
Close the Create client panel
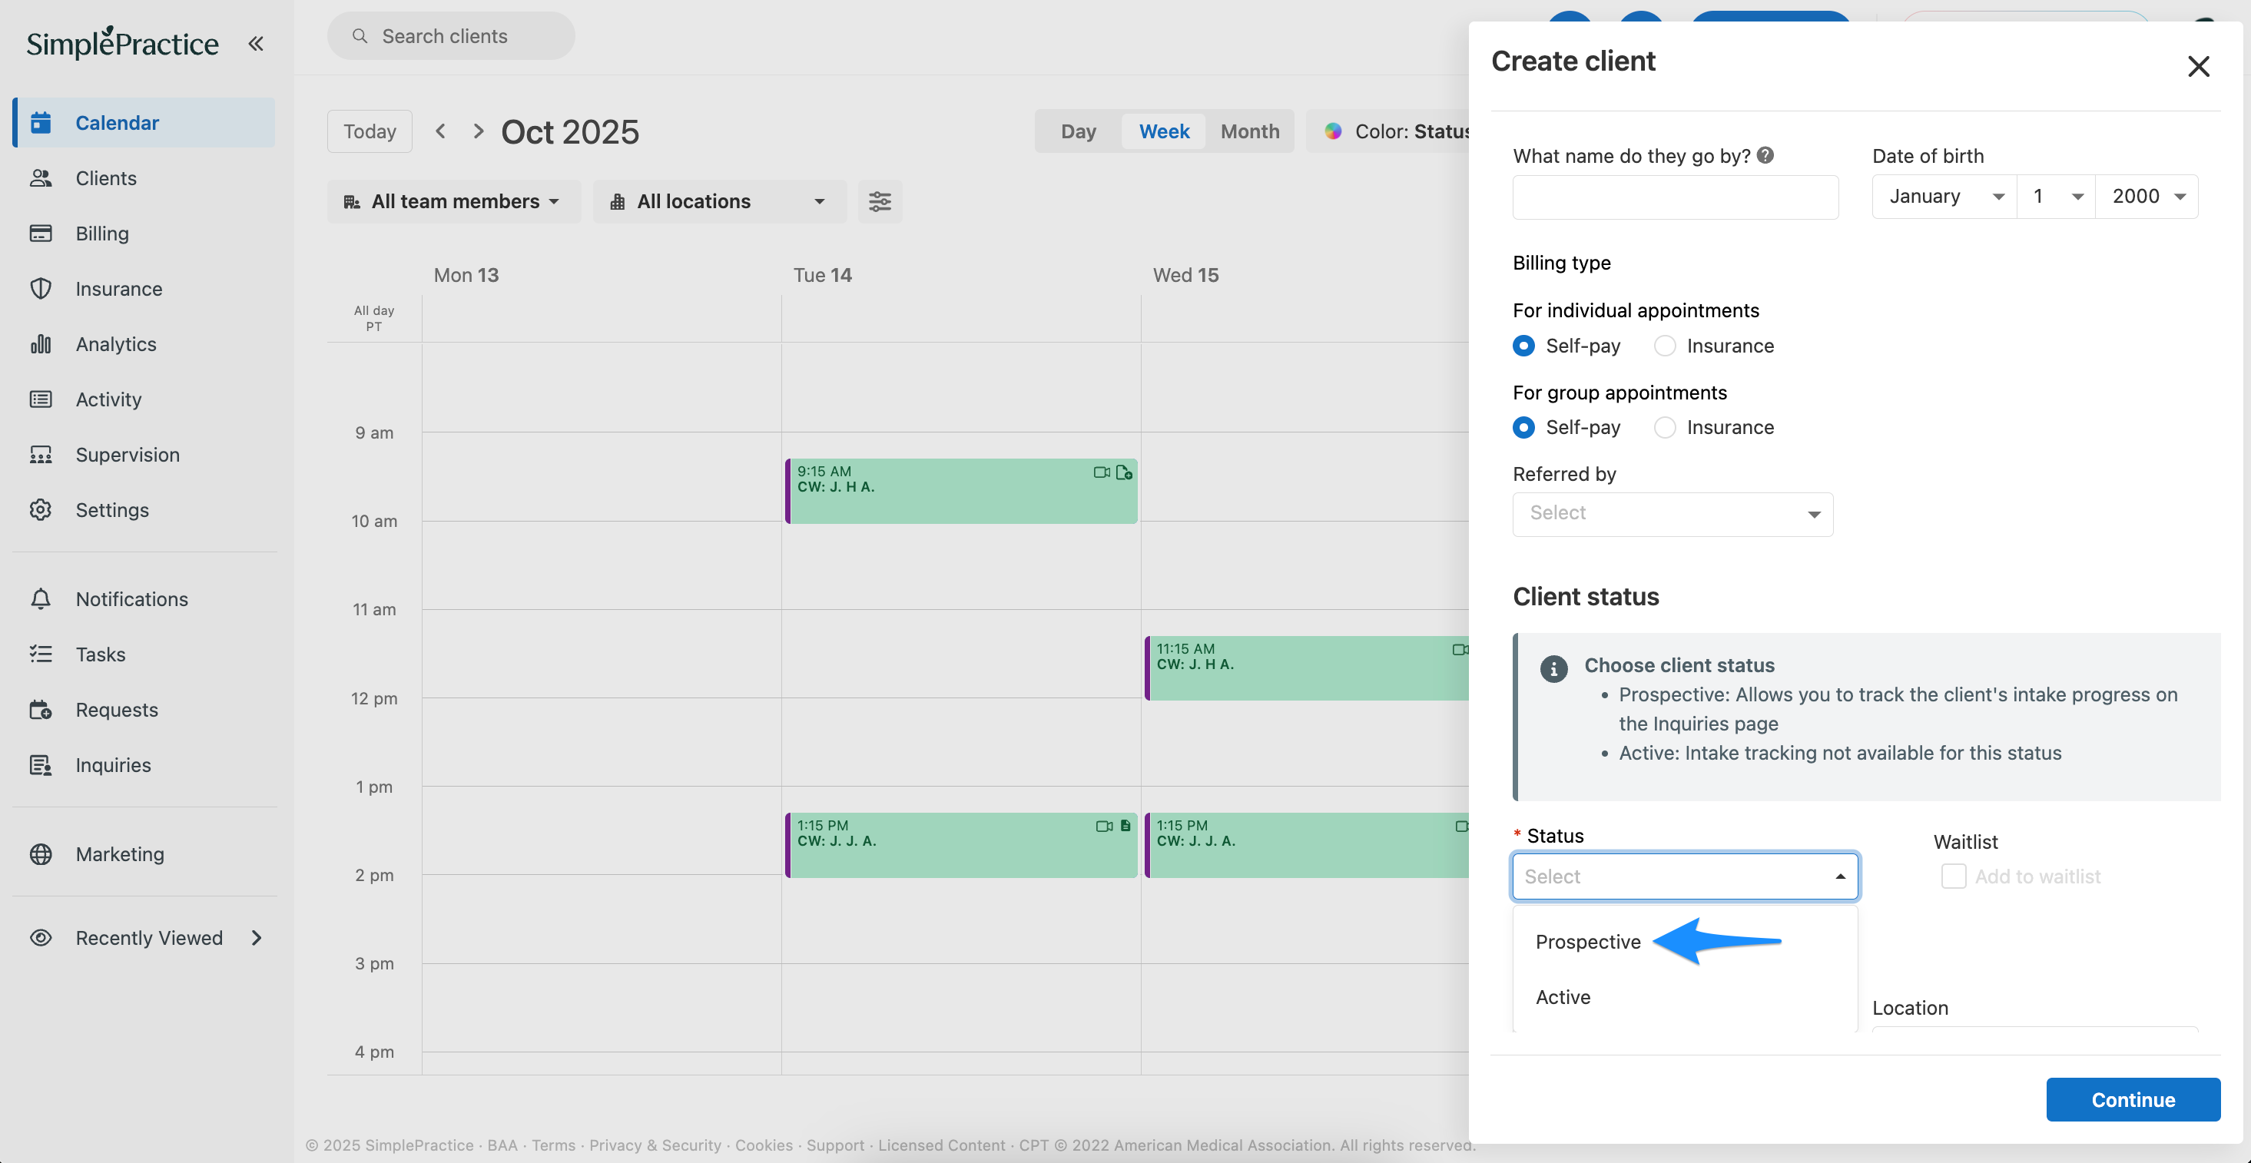pyautogui.click(x=2198, y=66)
